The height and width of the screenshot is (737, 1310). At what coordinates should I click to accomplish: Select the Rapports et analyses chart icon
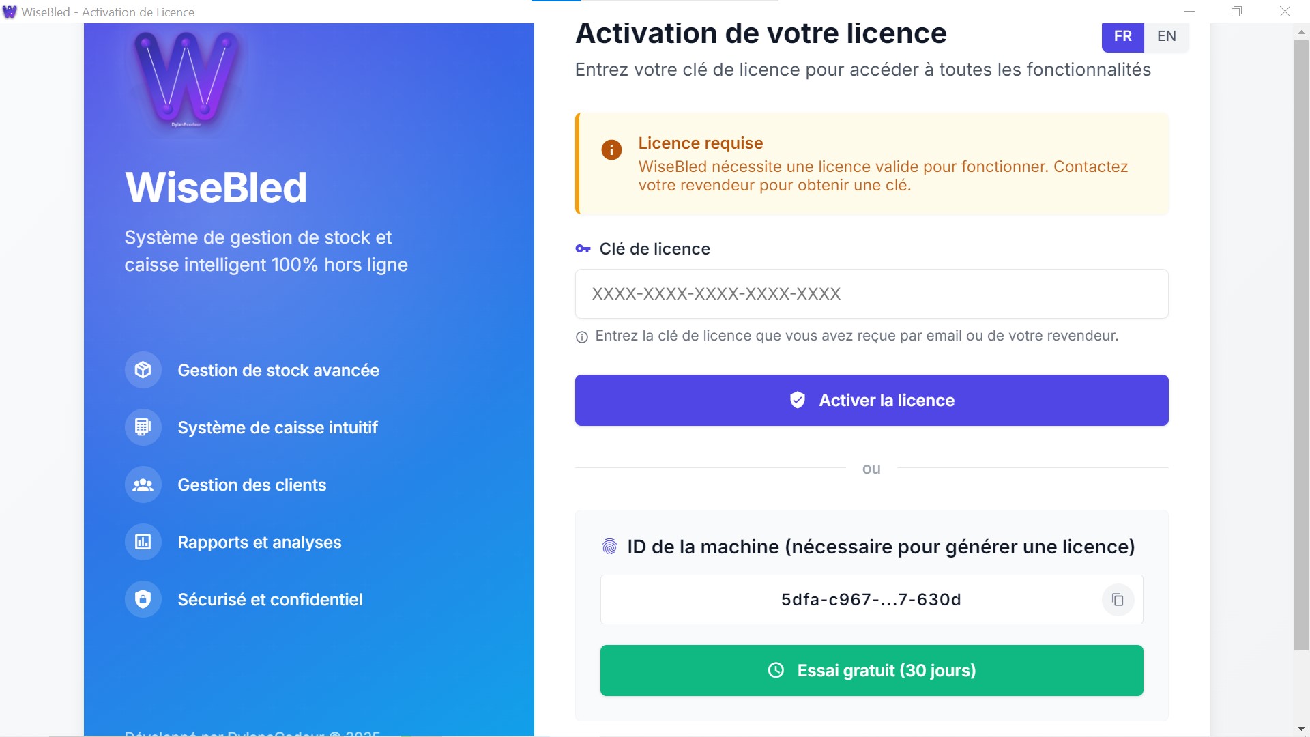pyautogui.click(x=142, y=541)
